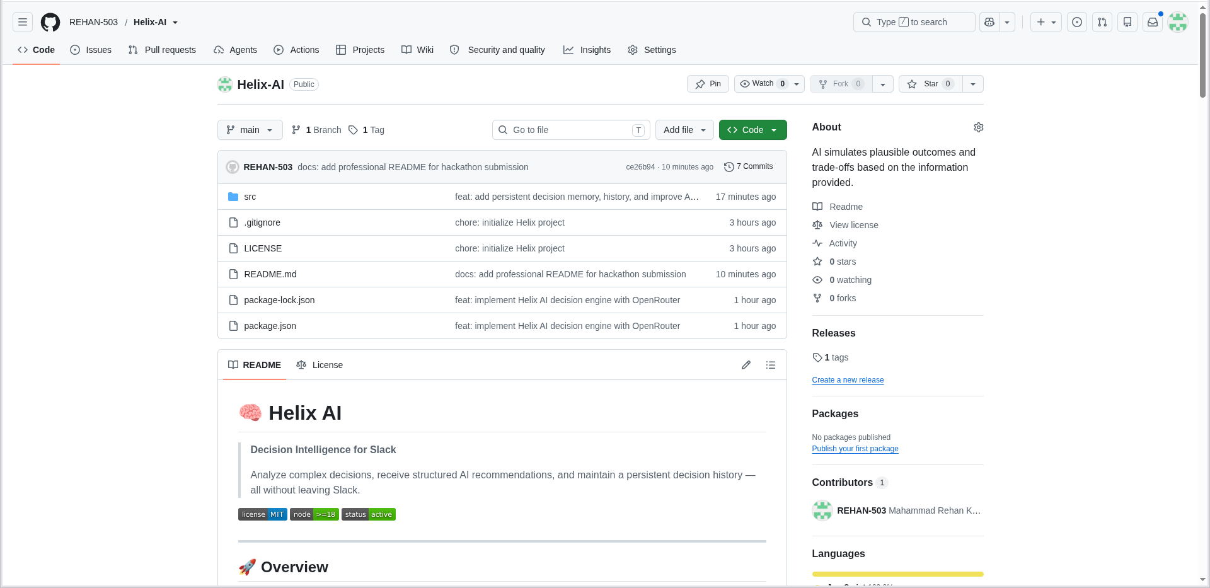Go to GitHub homepage via Octocat logo
The width and height of the screenshot is (1210, 588).
coord(50,22)
